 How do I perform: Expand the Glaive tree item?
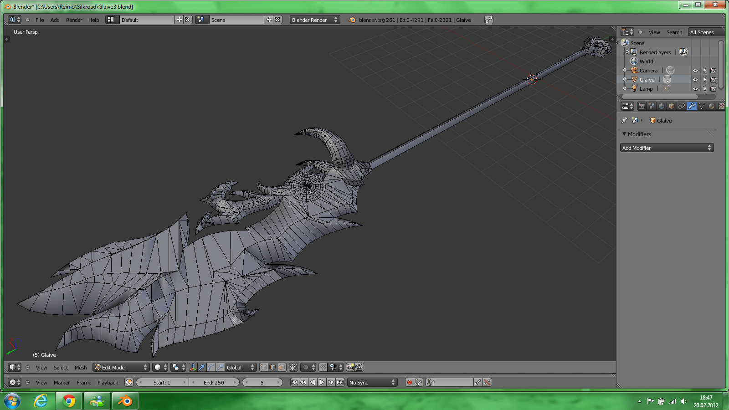point(625,80)
